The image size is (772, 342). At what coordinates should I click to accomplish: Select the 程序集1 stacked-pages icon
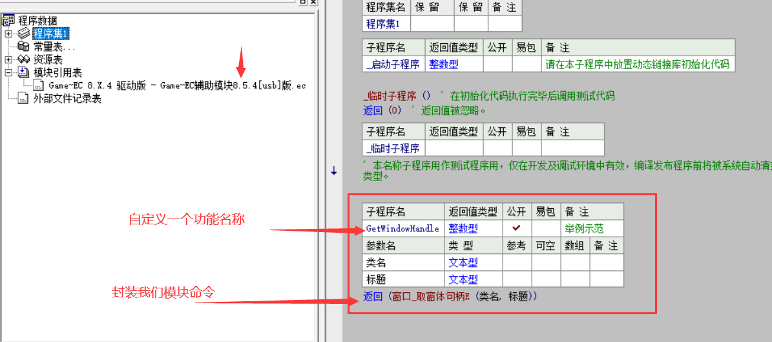click(x=24, y=34)
